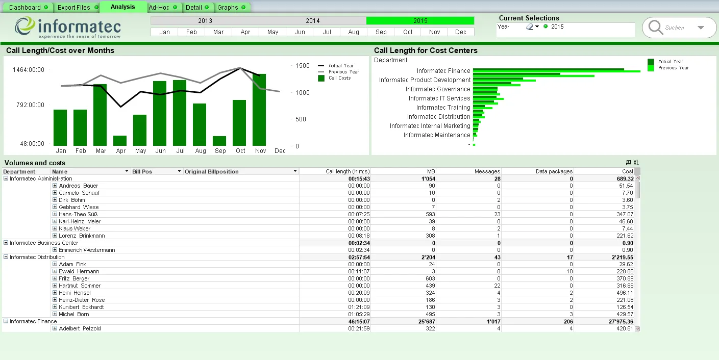Click the Call Costs green legend swatch
719x360 pixels.
click(321, 78)
